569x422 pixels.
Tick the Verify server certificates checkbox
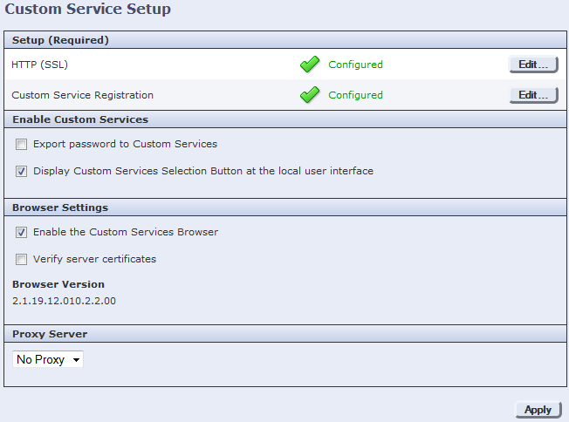22,260
